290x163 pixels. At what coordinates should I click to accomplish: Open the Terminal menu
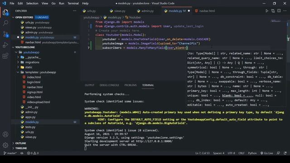pyautogui.click(x=73, y=3)
